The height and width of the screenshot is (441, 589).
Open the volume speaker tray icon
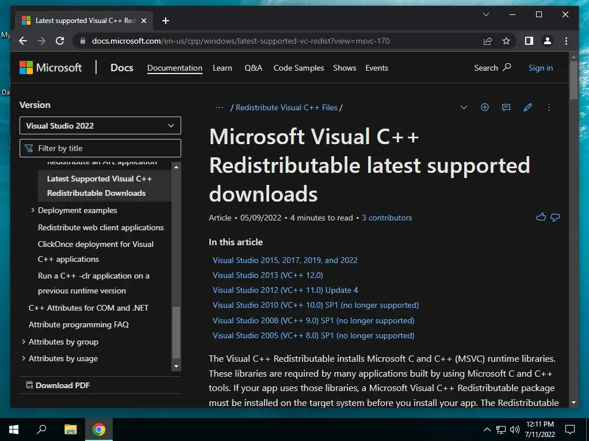click(x=515, y=430)
